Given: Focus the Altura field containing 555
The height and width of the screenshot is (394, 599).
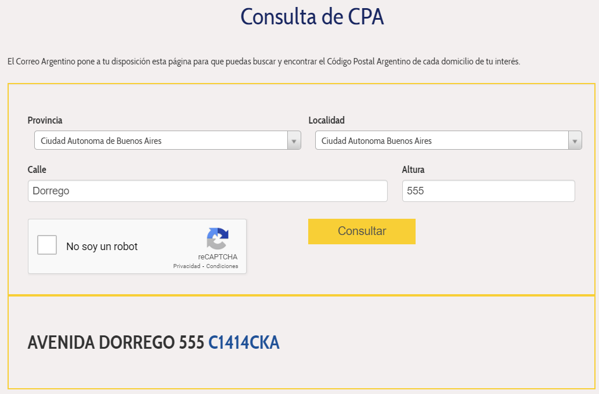Looking at the screenshot, I should pos(488,191).
